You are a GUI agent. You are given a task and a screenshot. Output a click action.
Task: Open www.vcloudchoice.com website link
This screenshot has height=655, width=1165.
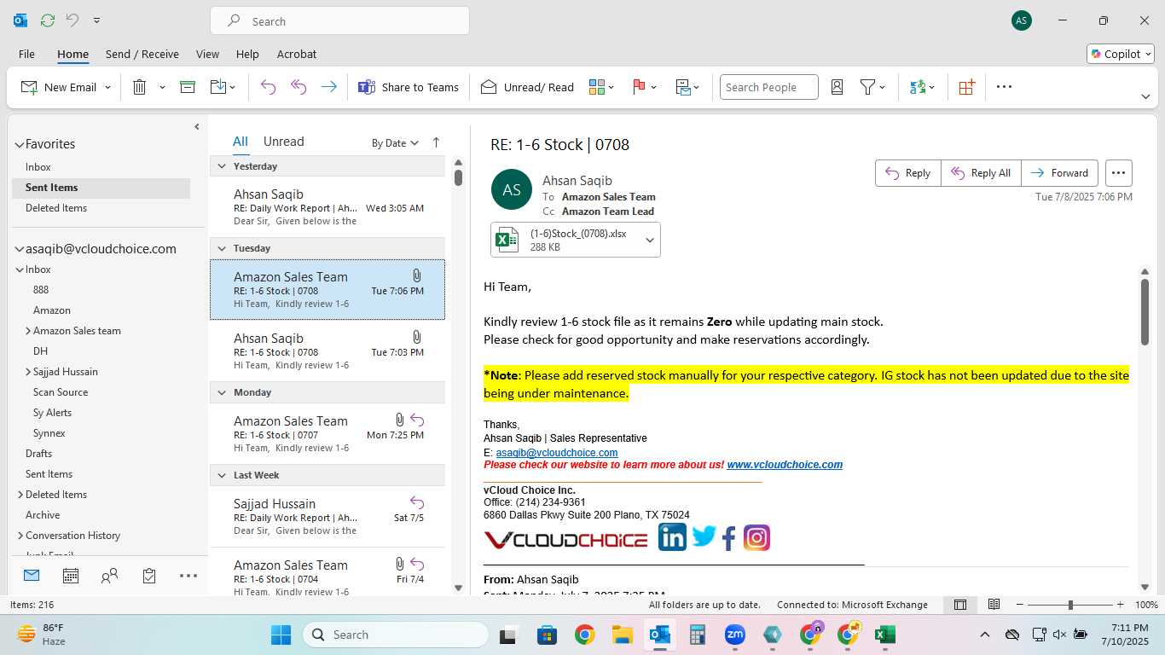(785, 465)
